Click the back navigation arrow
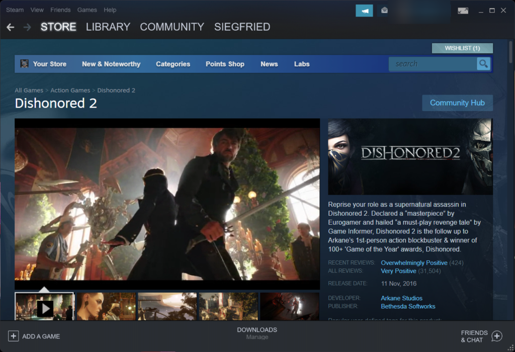The image size is (515, 352). [10, 27]
